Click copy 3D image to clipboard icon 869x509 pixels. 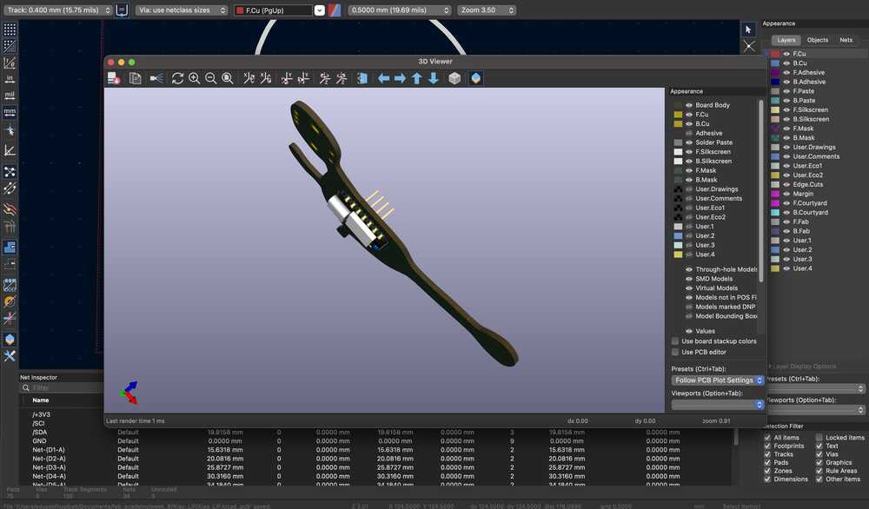136,78
